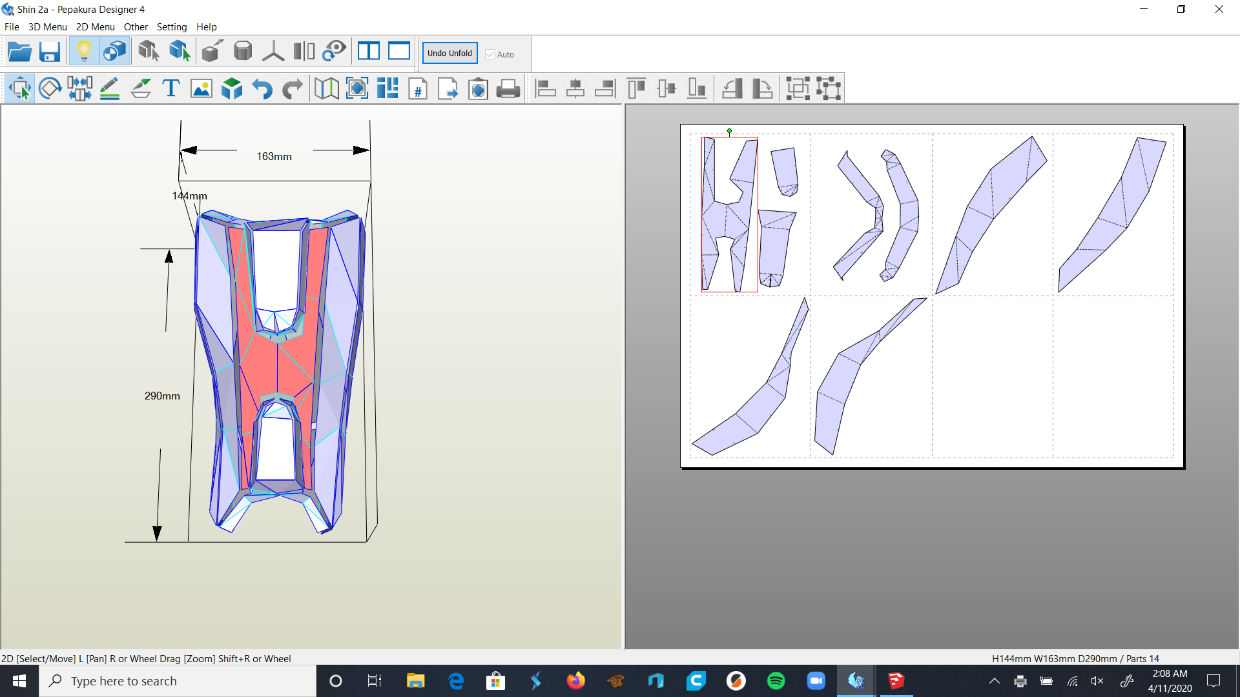
Task: Align selected parts to left
Action: (545, 88)
